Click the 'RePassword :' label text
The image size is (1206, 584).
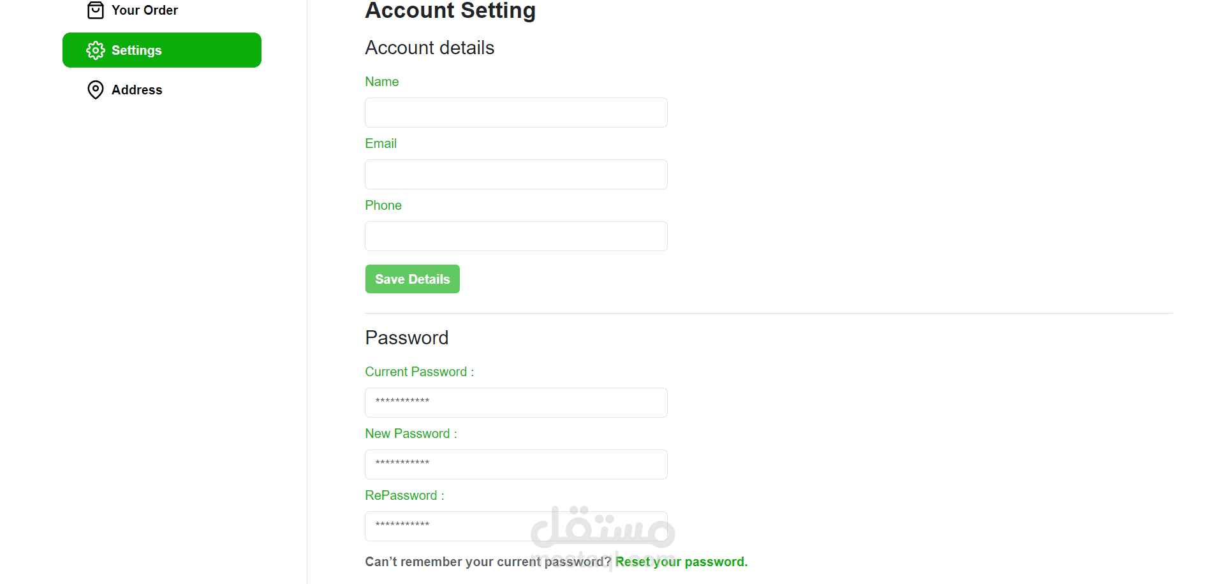[x=404, y=495]
